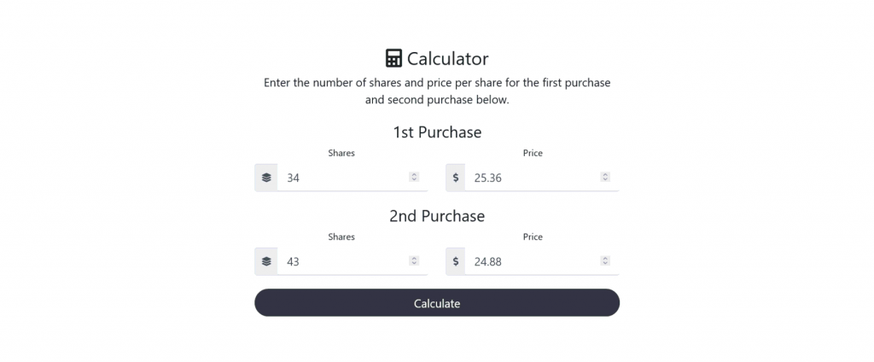The width and height of the screenshot is (874, 362).
Task: Click the "2nd Purchase" heading
Action: tap(437, 216)
